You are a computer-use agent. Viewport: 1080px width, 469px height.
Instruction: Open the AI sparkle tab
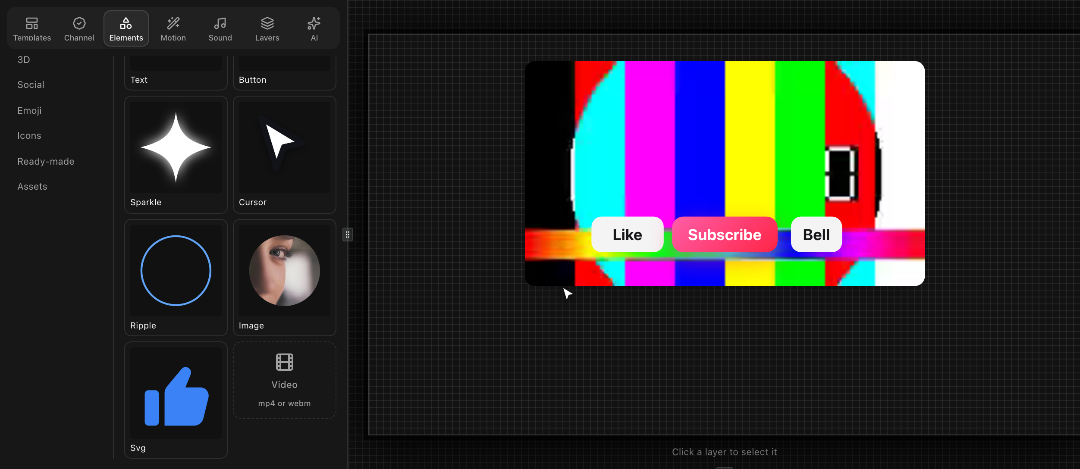pyautogui.click(x=314, y=29)
